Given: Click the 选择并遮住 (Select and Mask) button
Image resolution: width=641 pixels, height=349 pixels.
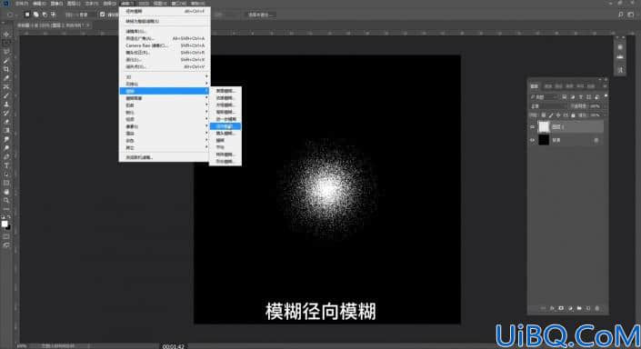Looking at the screenshot, I should (260, 15).
